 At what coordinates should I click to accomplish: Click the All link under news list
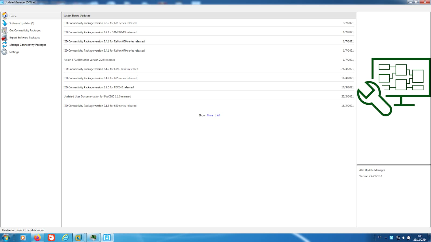(218, 115)
